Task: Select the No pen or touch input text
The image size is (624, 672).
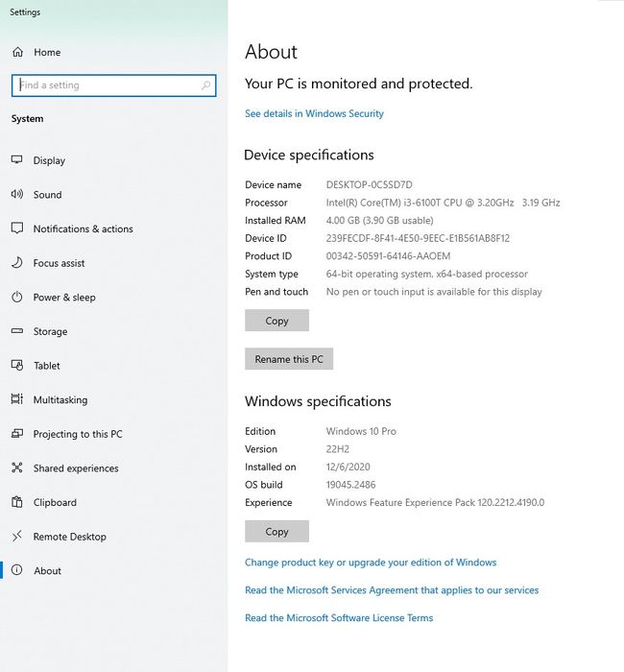Action: pyautogui.click(x=434, y=292)
